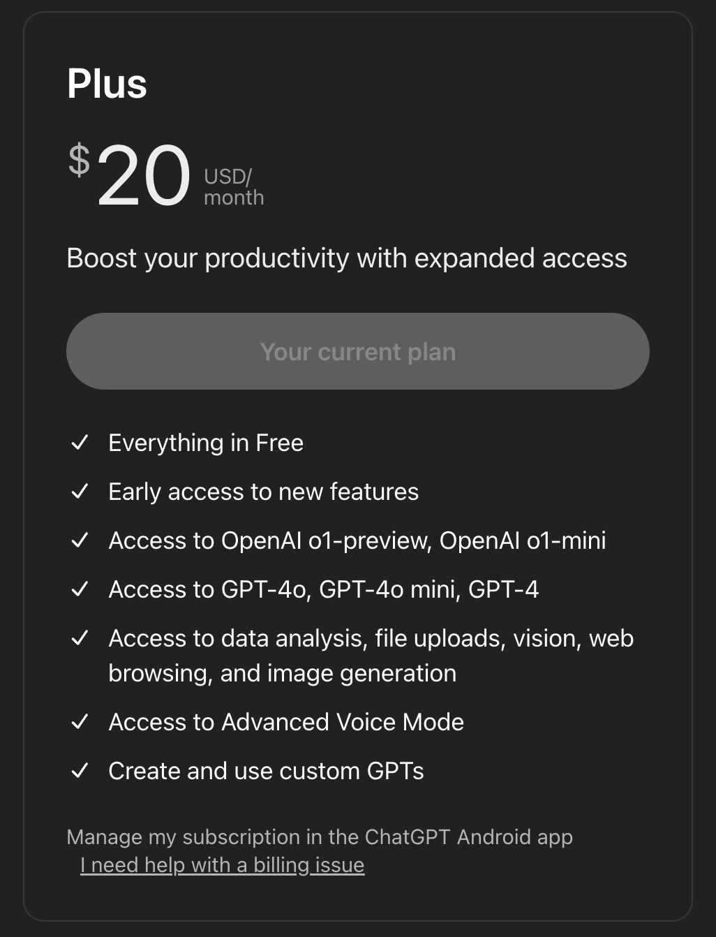Click 'Create and use custom GPTs' text

pos(267,771)
